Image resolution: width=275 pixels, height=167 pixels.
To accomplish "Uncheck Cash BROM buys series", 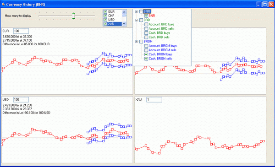I will point(146,54).
